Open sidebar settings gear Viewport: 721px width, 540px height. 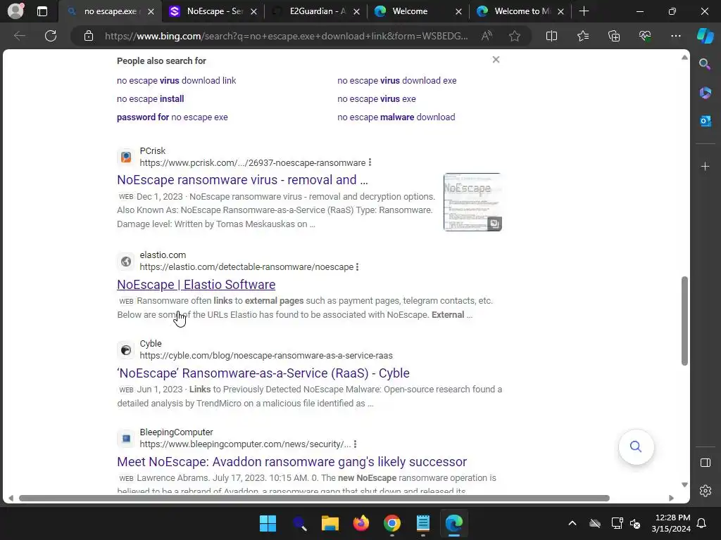click(x=705, y=491)
